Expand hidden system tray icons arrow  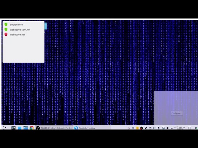172,128
